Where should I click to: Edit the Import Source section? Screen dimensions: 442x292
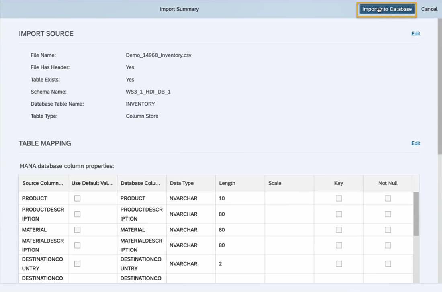pos(416,34)
